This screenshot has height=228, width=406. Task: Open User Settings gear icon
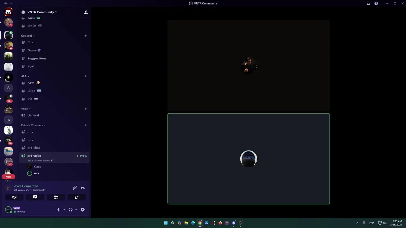83,210
